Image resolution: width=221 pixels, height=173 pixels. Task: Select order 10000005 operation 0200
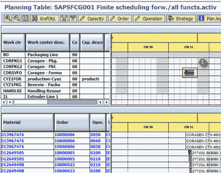point(55,153)
